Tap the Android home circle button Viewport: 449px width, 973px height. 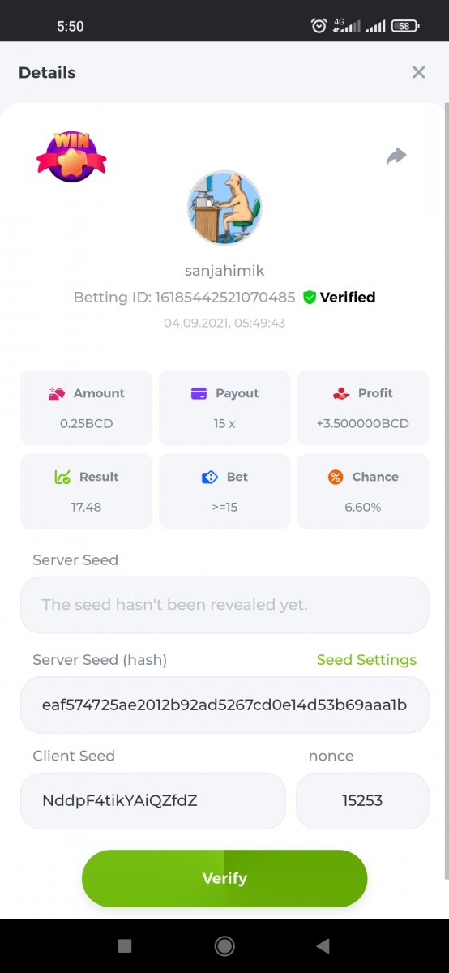(224, 945)
